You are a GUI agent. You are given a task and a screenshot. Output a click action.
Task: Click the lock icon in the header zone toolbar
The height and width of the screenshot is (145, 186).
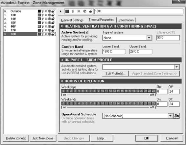pyautogui.click(x=91, y=11)
